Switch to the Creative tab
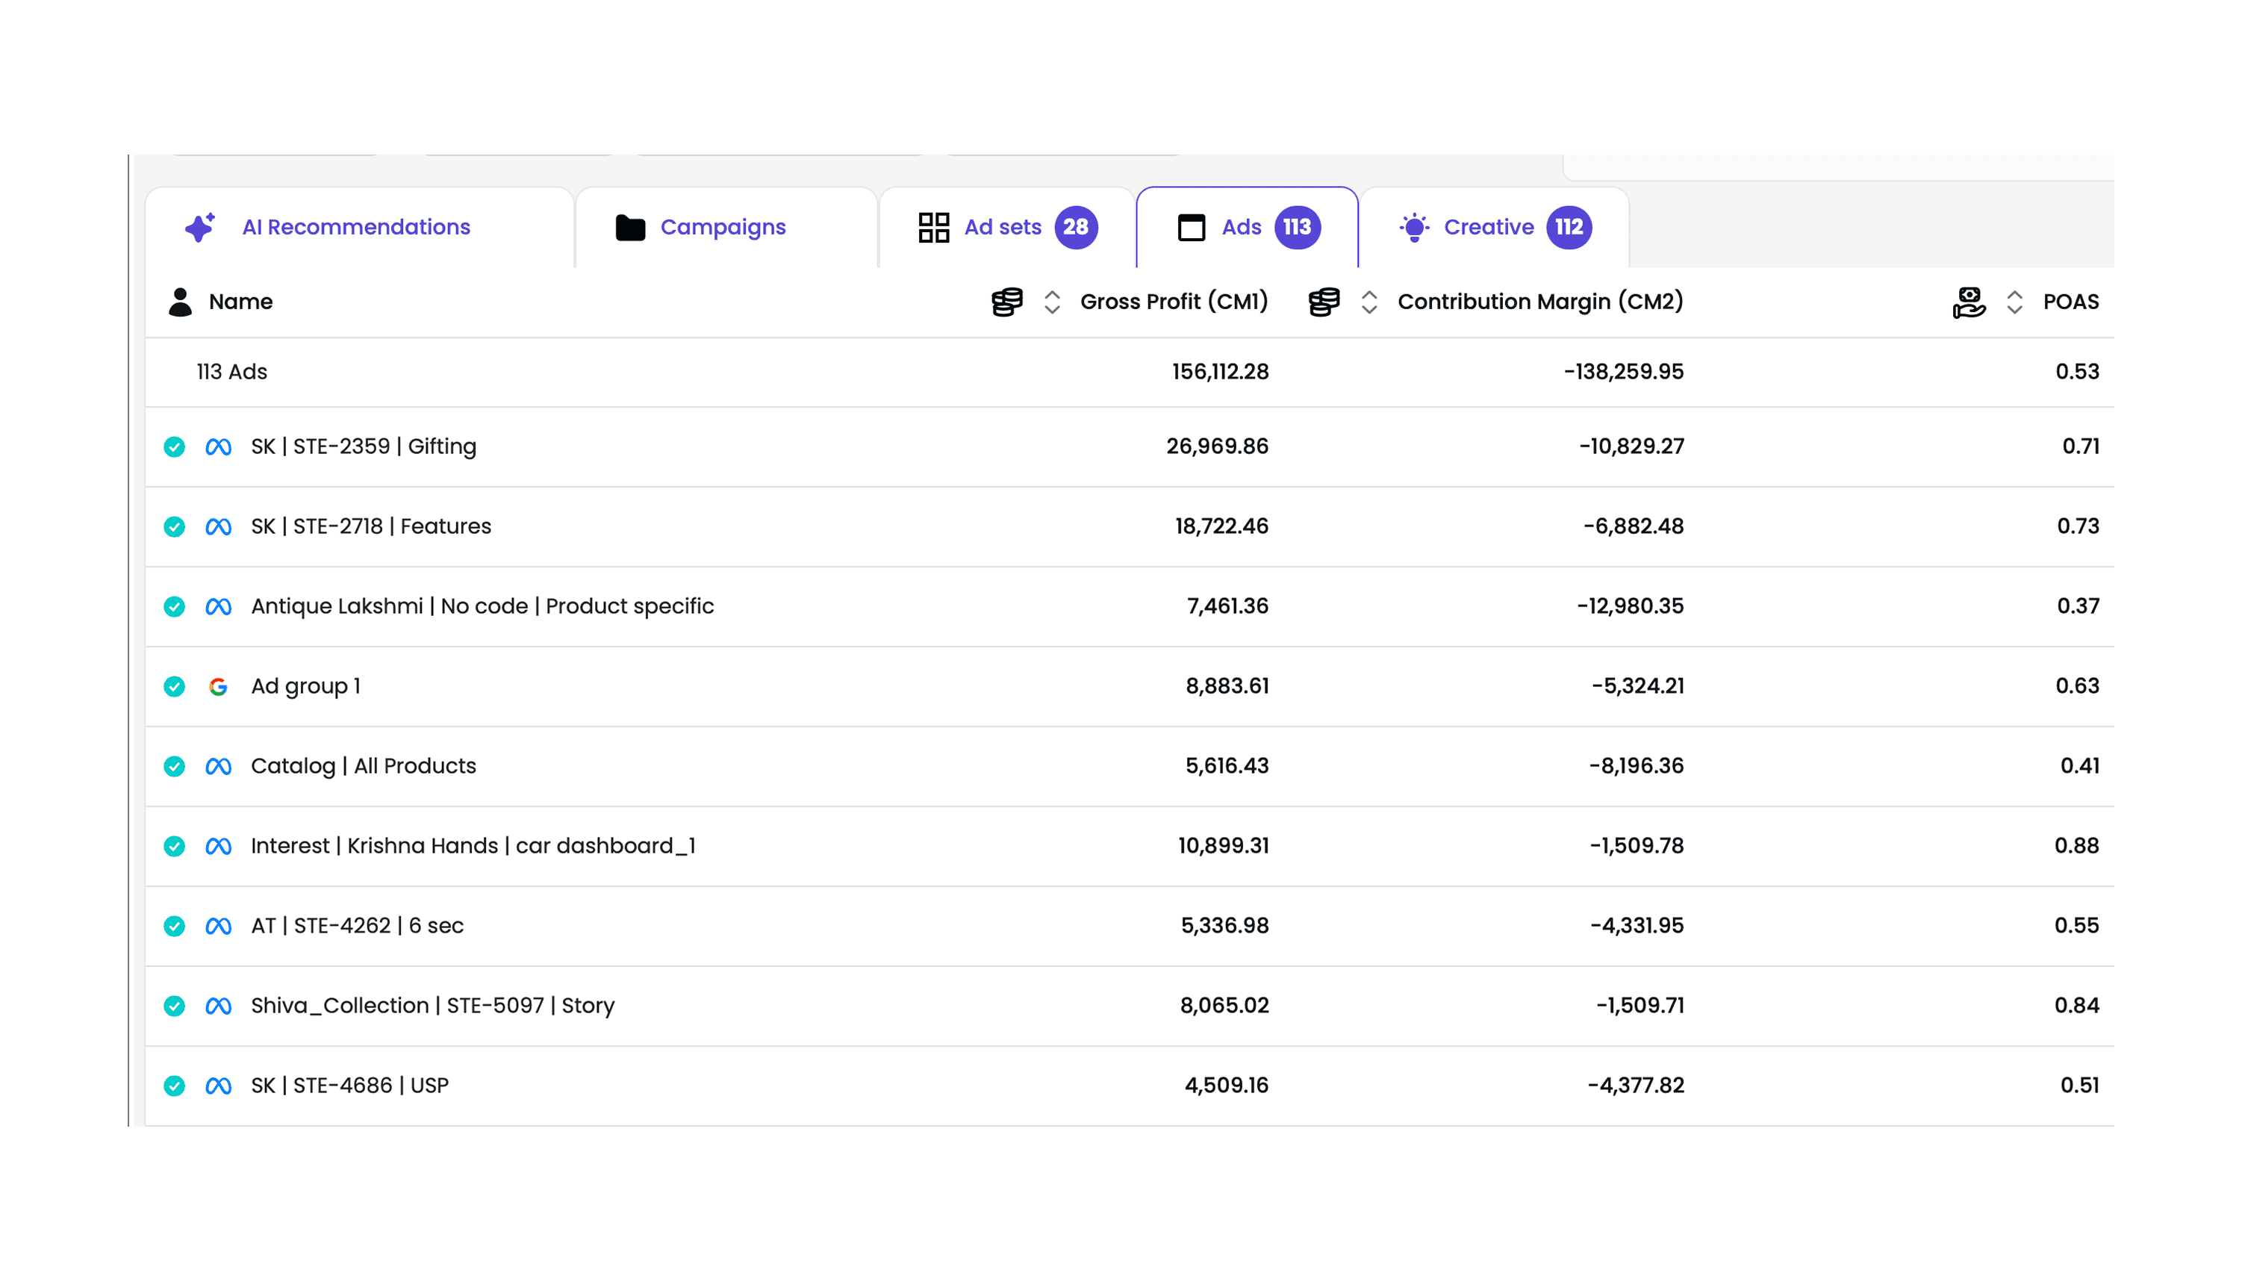This screenshot has height=1279, width=2242. click(x=1488, y=228)
